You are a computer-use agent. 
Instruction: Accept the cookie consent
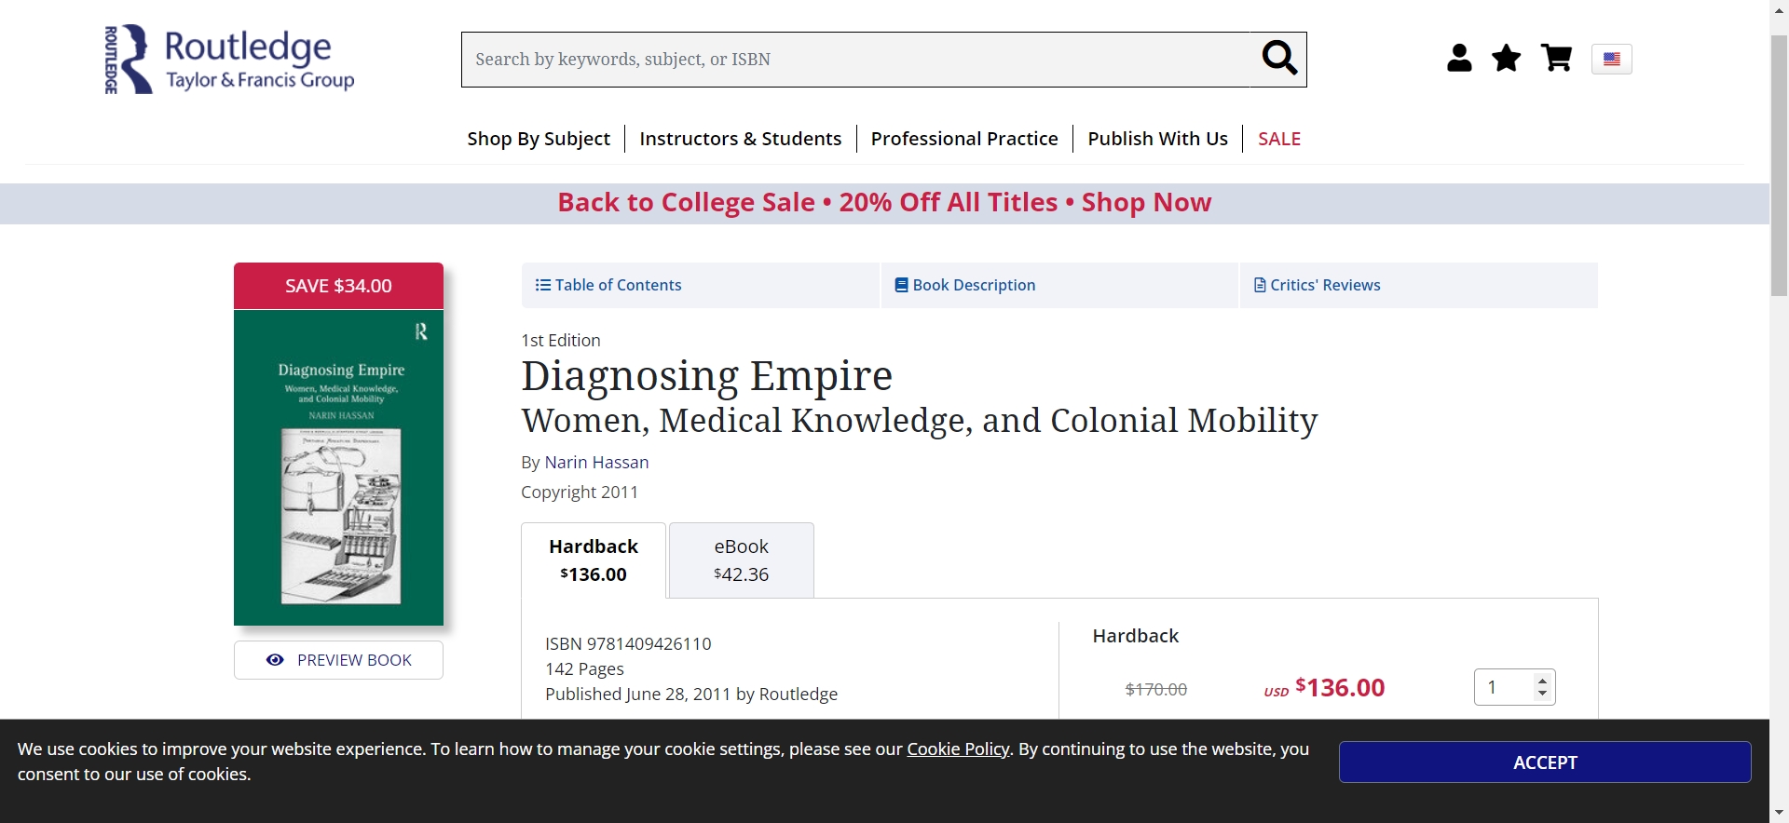coord(1545,762)
